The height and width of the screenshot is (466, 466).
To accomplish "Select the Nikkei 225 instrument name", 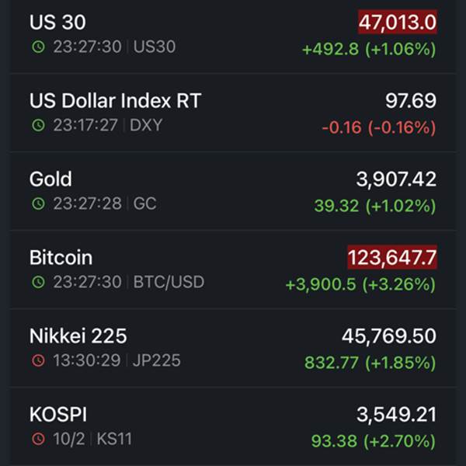I will [78, 336].
